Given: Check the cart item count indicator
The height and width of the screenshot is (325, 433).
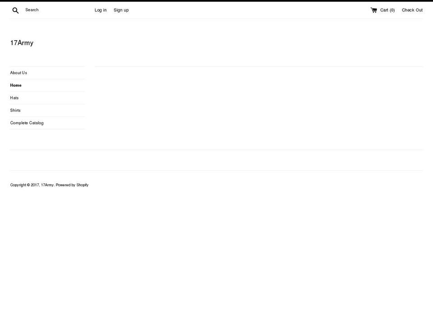Looking at the screenshot, I should (387, 9).
